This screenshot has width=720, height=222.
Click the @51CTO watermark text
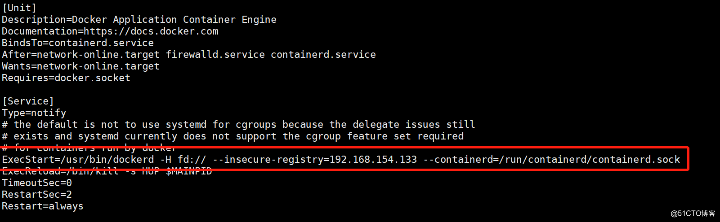pyautogui.click(x=693, y=213)
